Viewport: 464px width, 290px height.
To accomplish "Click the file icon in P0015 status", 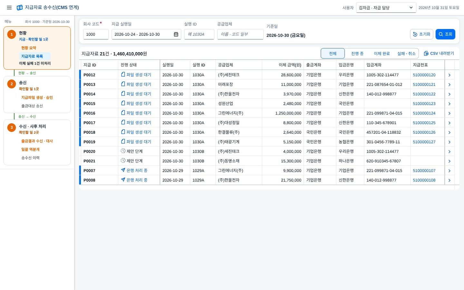I will point(123,103).
